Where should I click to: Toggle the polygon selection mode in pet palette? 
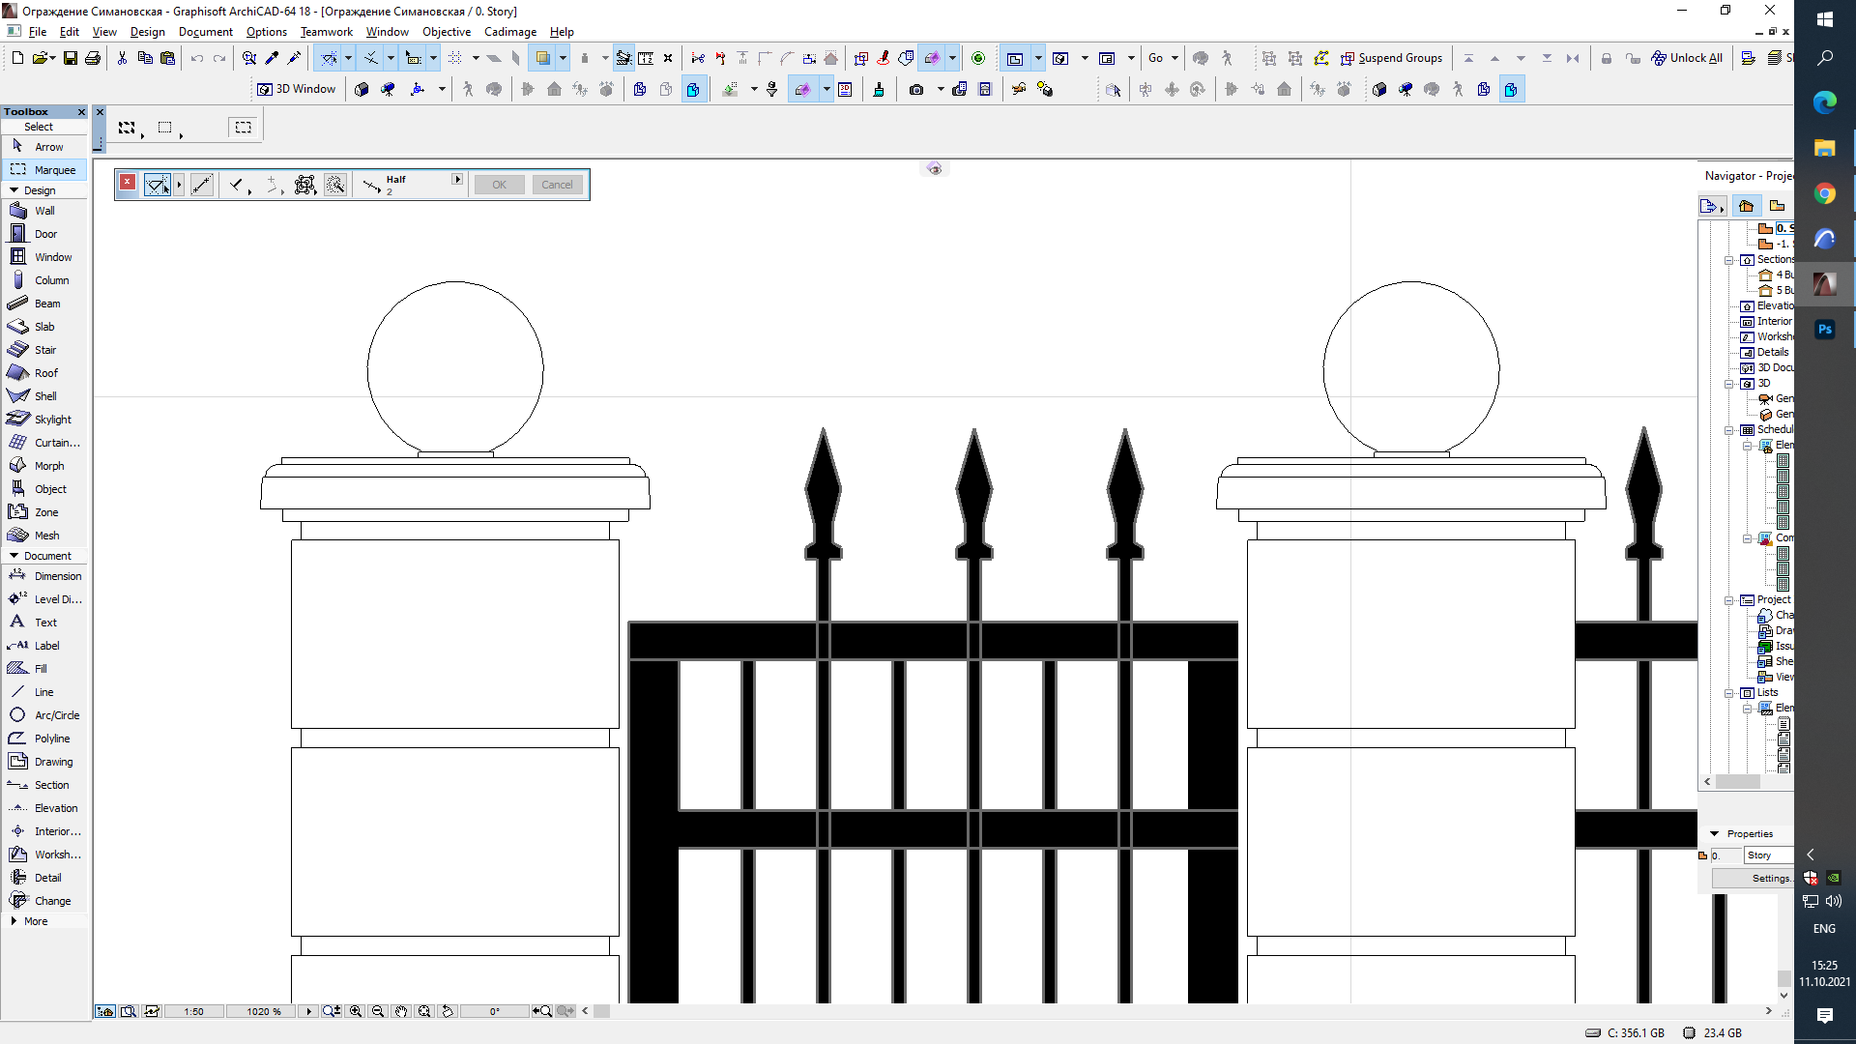coord(157,185)
